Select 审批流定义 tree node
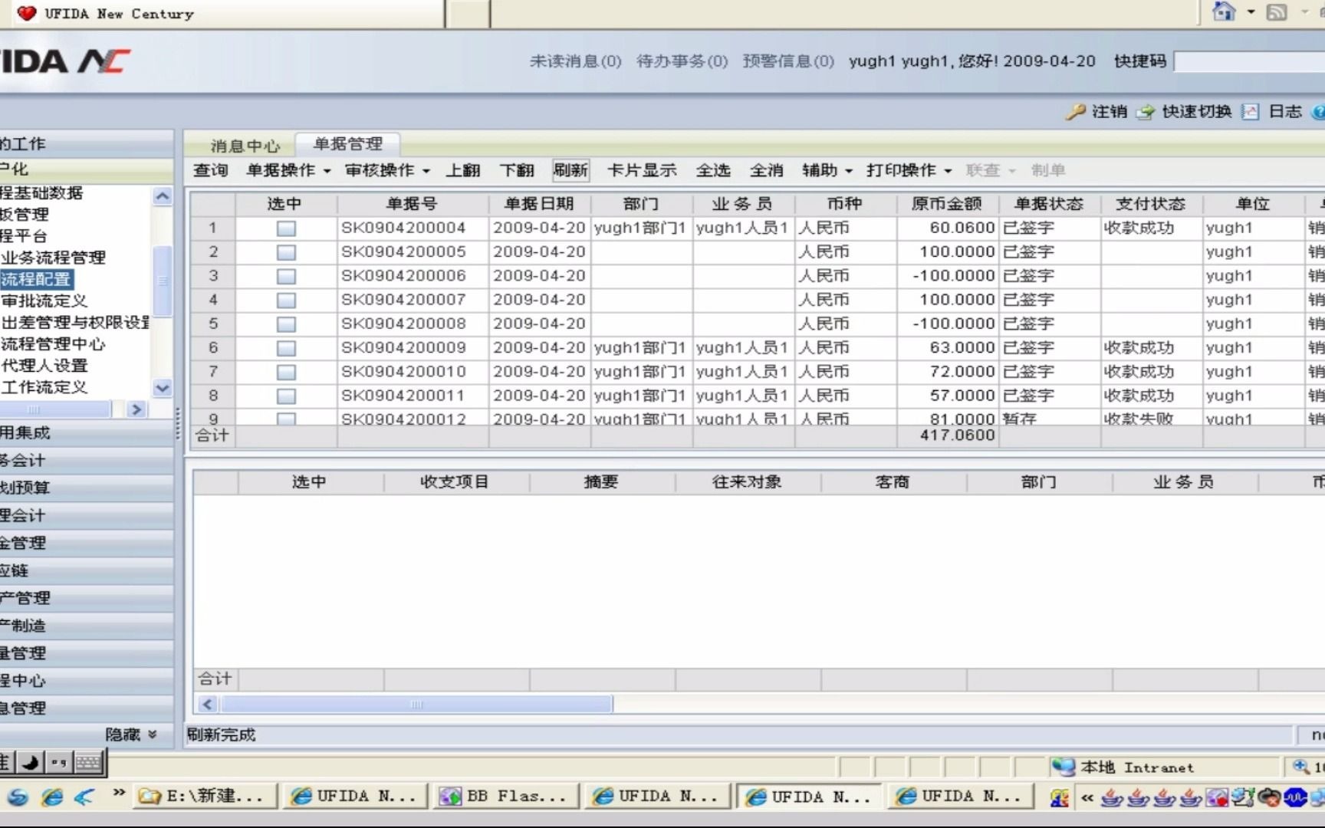1325x828 pixels. coord(44,301)
